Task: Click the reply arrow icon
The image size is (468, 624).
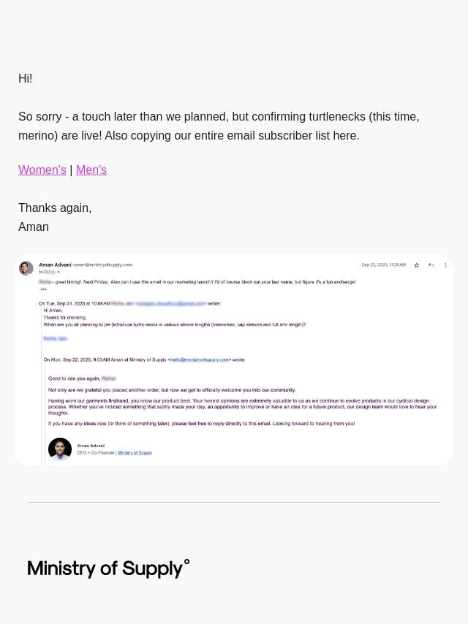Action: point(431,265)
